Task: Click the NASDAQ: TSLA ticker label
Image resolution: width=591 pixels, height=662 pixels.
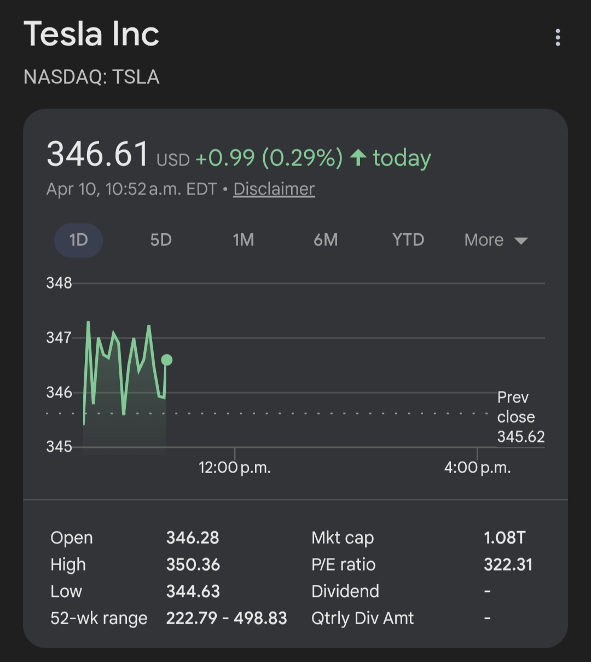Action: coord(91,77)
